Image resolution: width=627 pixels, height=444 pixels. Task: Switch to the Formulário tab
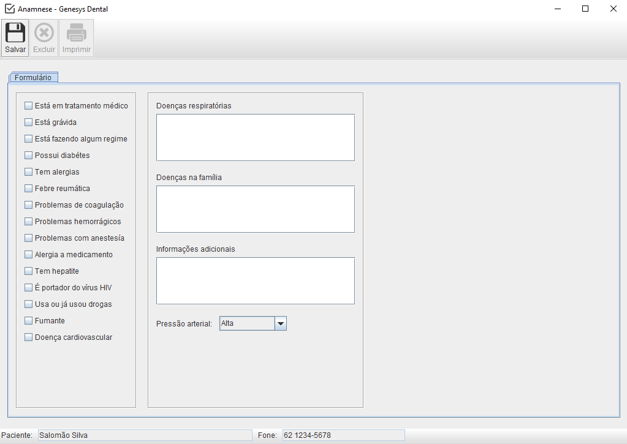(33, 78)
